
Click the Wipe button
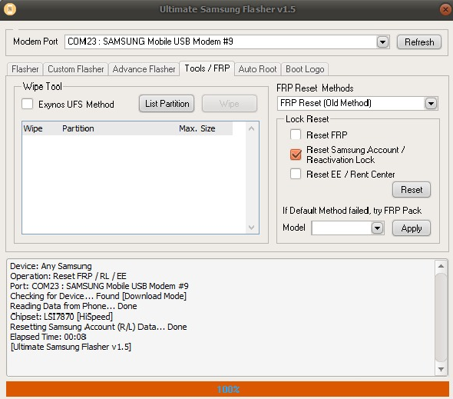(x=230, y=104)
